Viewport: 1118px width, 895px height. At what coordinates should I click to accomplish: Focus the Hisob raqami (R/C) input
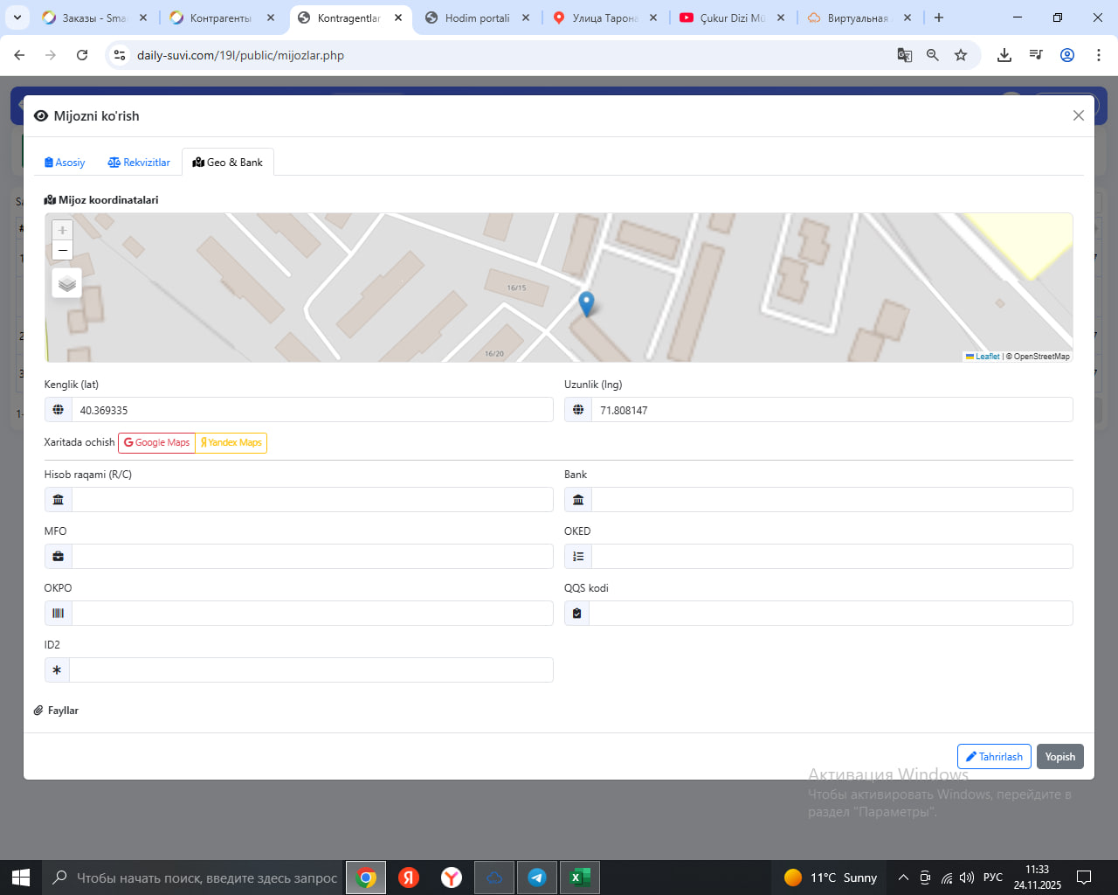pos(312,500)
